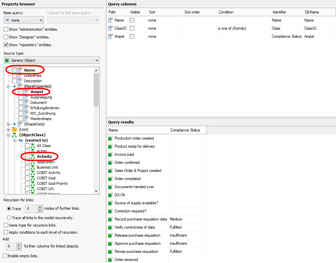Click green object icon for Correction required?

tap(110, 211)
